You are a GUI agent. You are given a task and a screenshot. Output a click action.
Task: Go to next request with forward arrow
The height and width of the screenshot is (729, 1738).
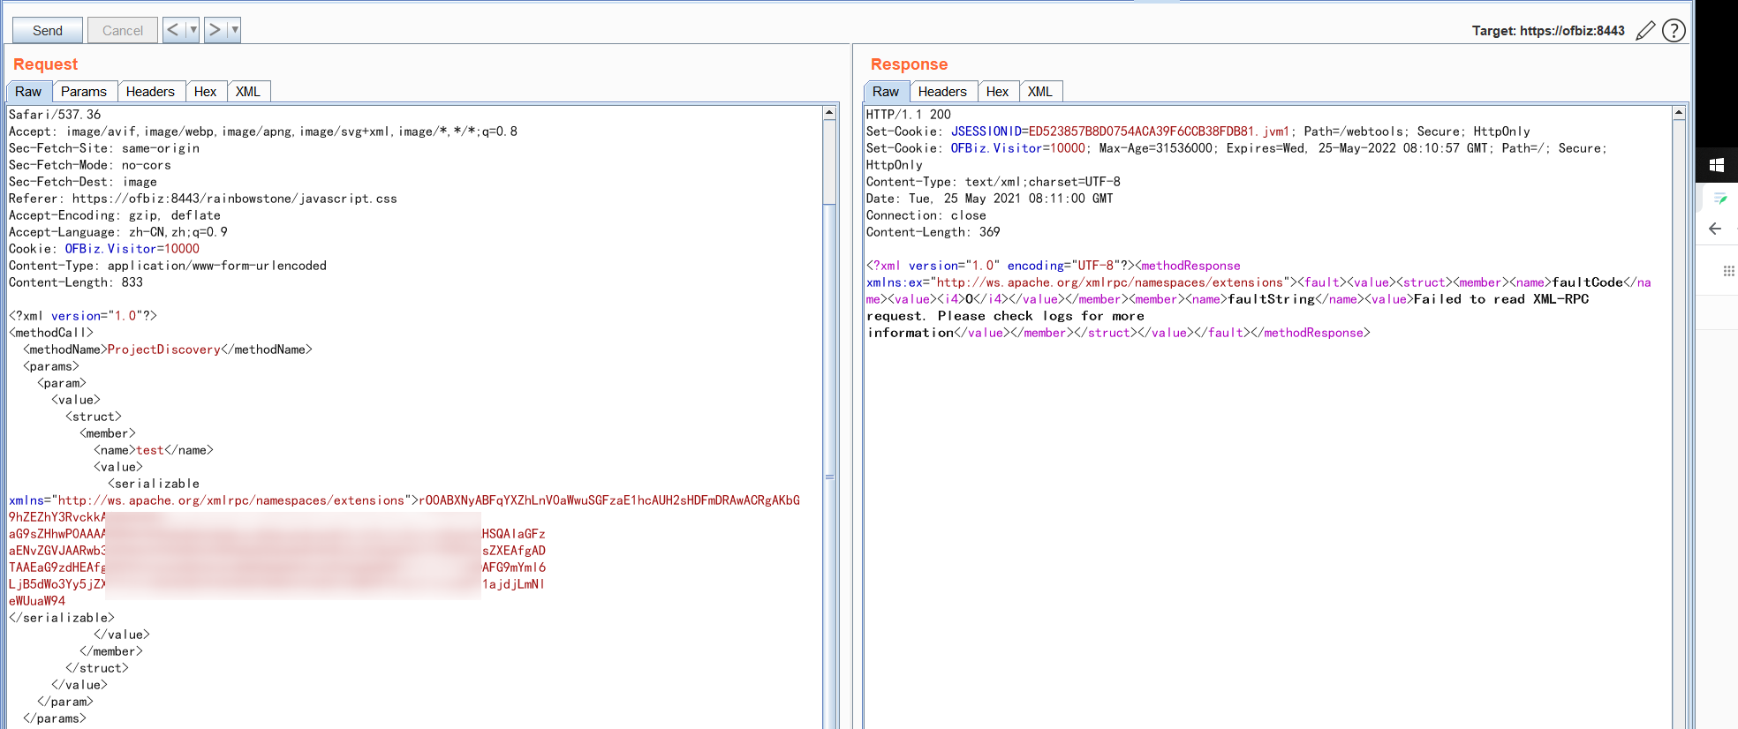(215, 30)
